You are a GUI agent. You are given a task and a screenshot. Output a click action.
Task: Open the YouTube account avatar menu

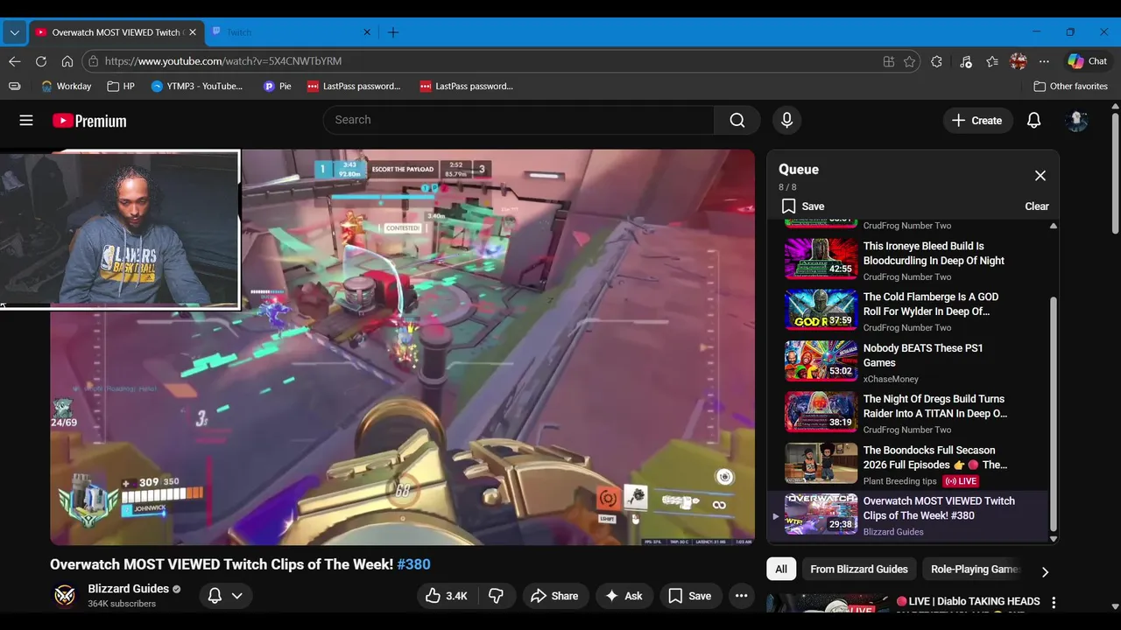[x=1076, y=121]
